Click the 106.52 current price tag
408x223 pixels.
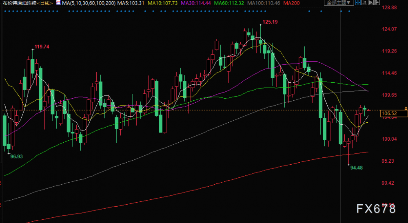coord(394,113)
